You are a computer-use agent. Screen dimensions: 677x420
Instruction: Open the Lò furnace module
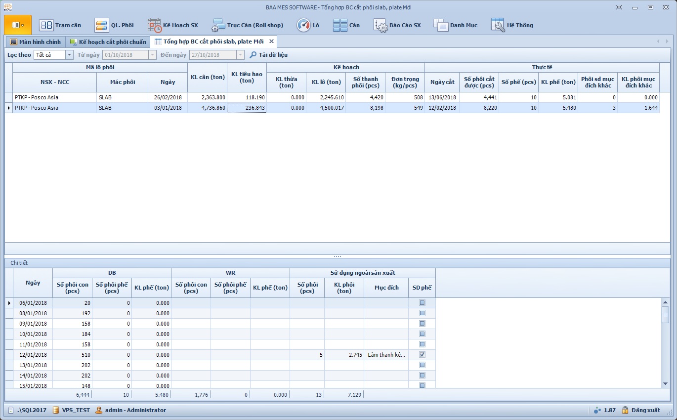308,25
